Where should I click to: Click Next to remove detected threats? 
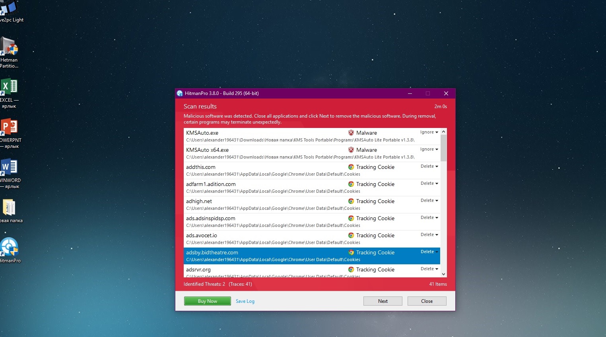[x=383, y=301]
